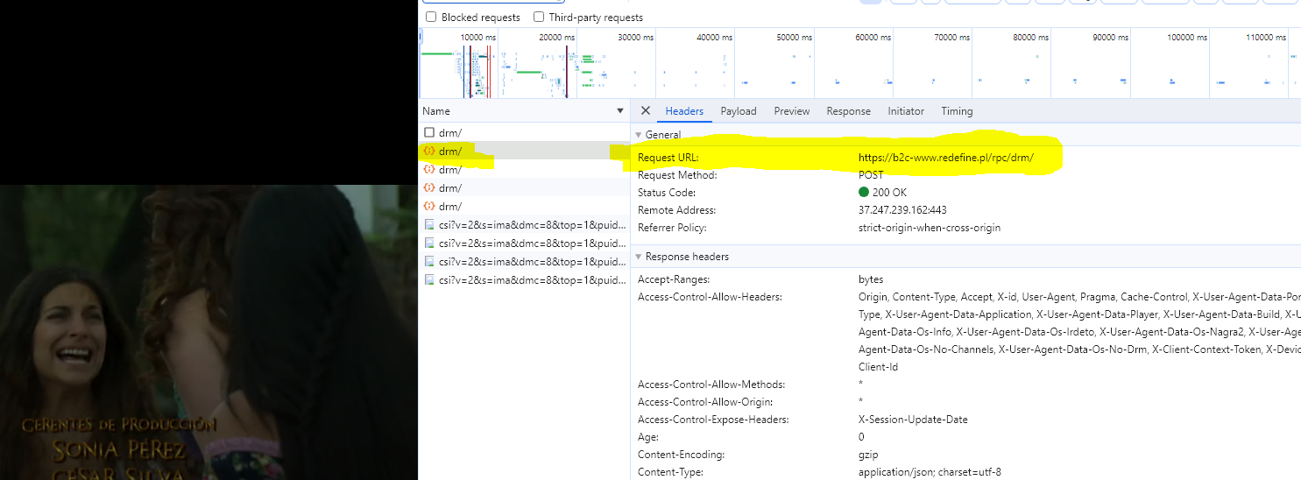Show the Timing tab
Image resolution: width=1301 pixels, height=480 pixels.
coord(957,111)
